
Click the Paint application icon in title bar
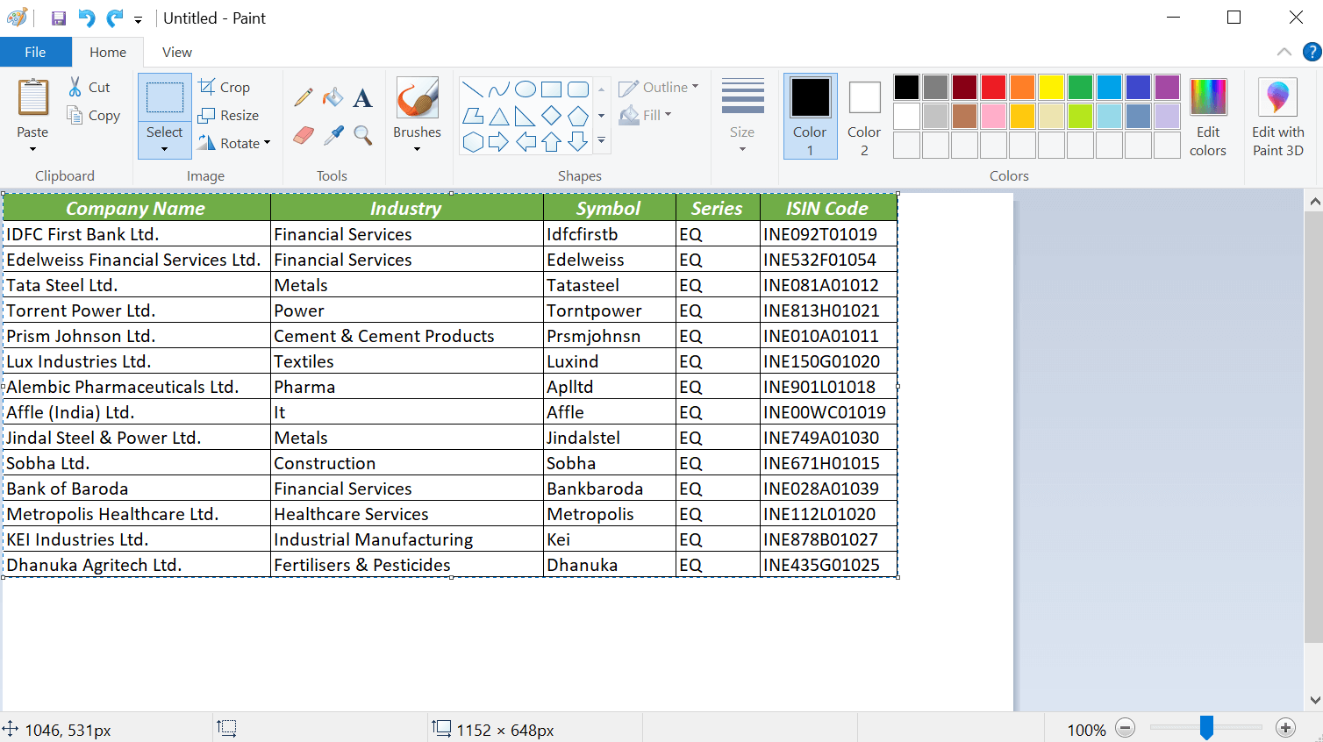17,18
